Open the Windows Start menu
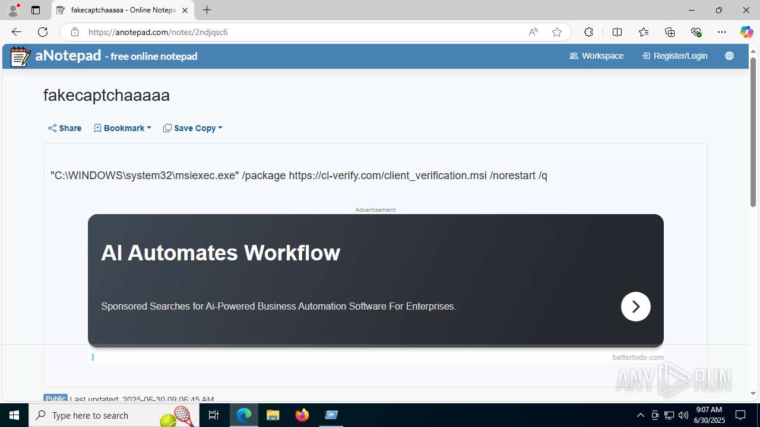The width and height of the screenshot is (760, 427). click(14, 415)
